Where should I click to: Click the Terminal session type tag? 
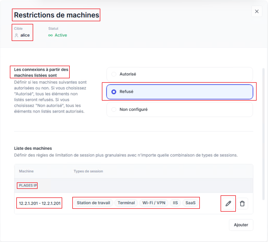coord(126,203)
